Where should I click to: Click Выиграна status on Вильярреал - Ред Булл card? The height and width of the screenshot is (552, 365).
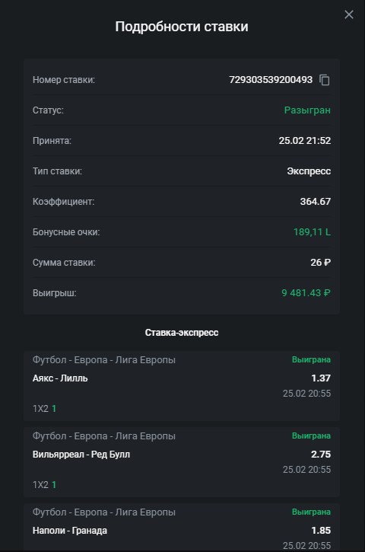point(311,436)
